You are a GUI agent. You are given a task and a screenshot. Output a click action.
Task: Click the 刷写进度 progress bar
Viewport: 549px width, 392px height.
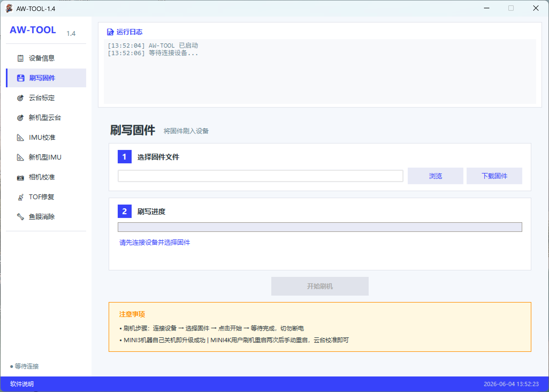(x=320, y=227)
